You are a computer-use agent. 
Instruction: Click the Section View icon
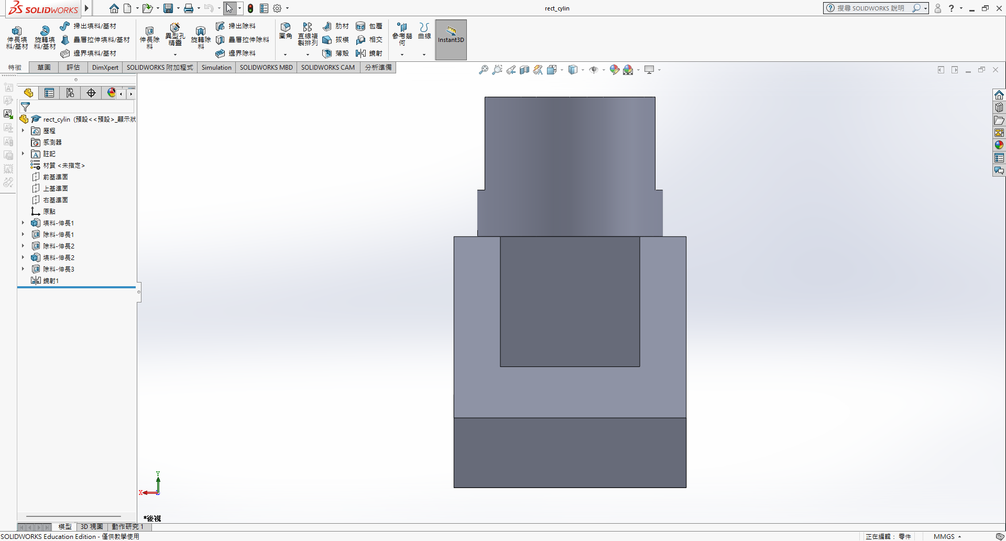pyautogui.click(x=524, y=70)
